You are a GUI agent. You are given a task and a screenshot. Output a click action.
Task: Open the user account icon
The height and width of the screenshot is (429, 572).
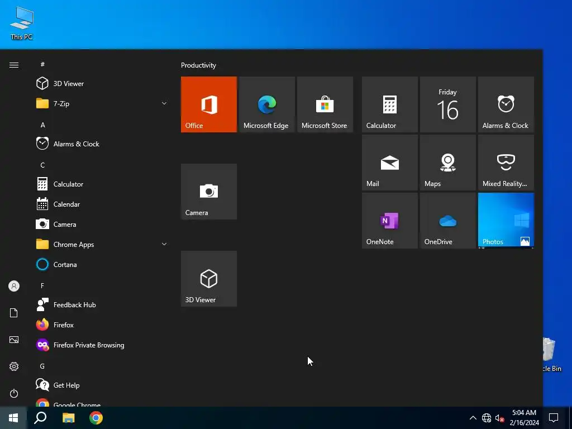14,286
